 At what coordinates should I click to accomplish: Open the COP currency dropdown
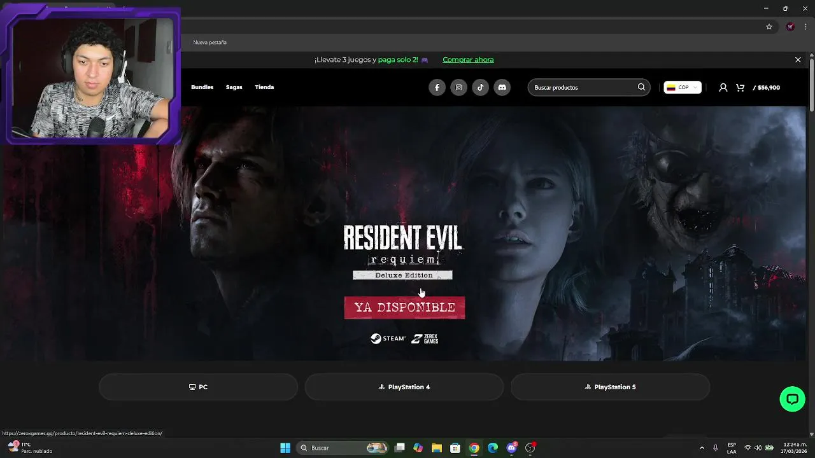coord(683,87)
